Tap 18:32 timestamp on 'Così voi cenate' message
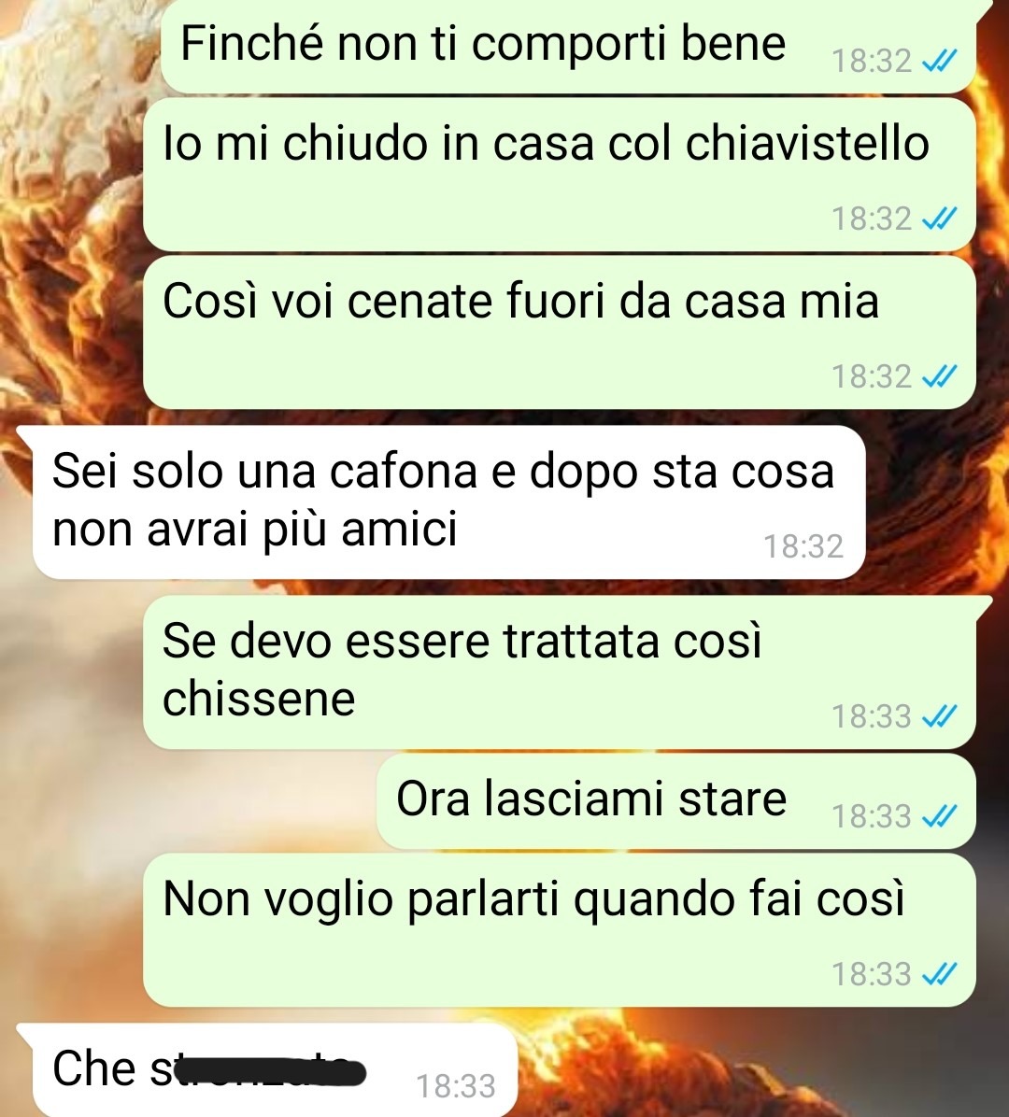Viewport: 1009px width, 1117px height. (872, 376)
